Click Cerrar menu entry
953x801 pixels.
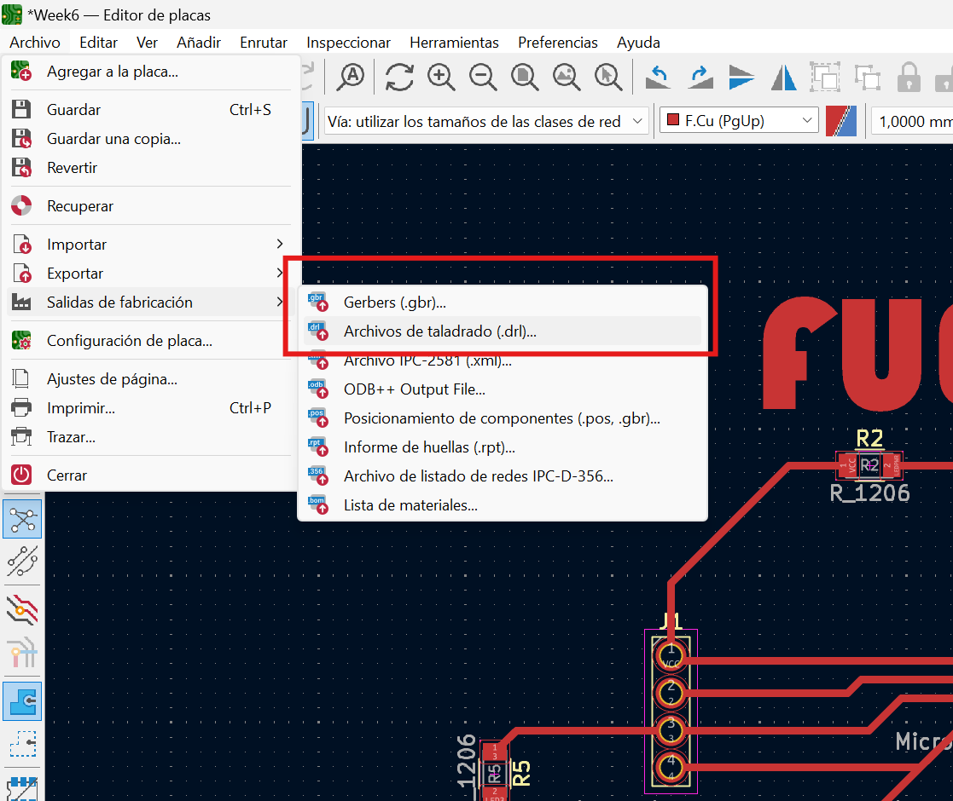tap(151, 475)
